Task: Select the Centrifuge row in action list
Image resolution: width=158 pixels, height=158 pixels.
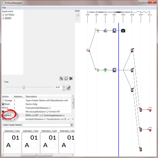Action: (37, 115)
